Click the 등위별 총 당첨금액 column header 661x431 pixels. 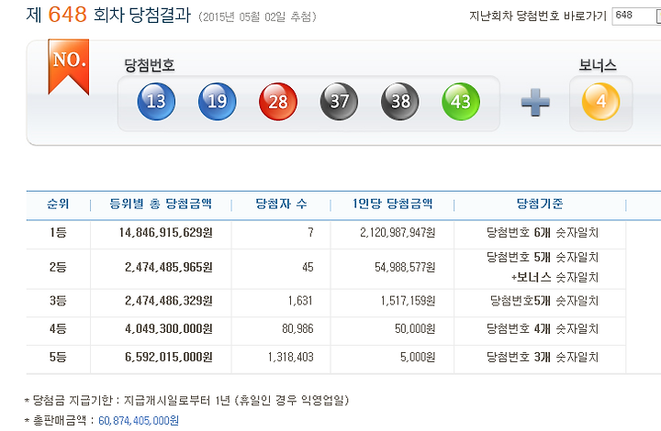click(161, 204)
